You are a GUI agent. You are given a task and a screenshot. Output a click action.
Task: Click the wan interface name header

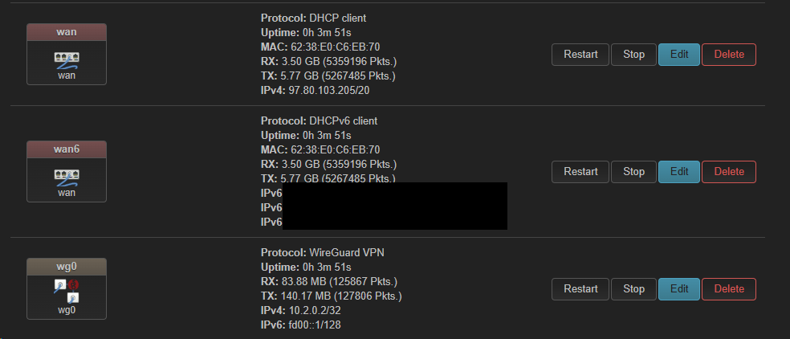click(x=67, y=32)
